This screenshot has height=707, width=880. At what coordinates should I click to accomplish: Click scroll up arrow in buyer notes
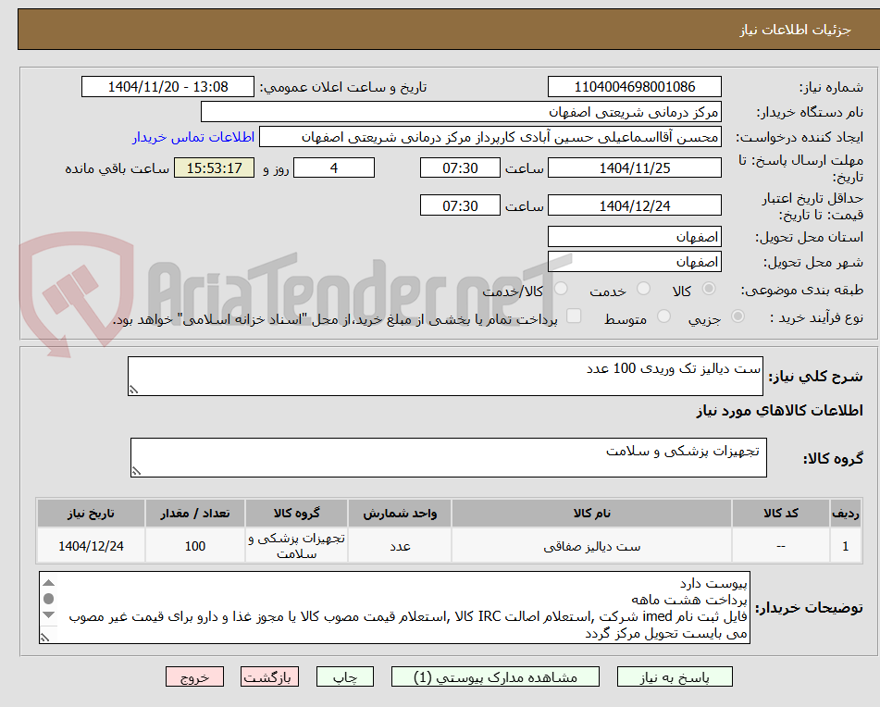49,582
